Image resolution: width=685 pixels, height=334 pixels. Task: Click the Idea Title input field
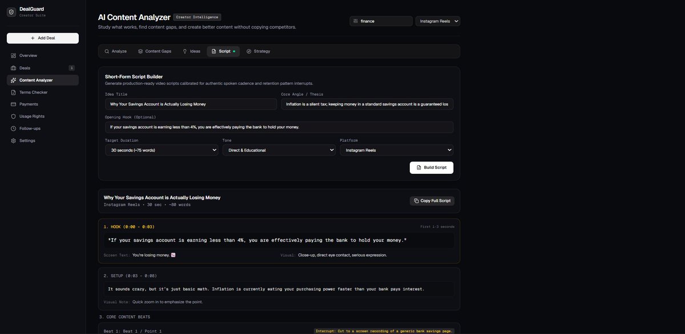[x=191, y=104]
